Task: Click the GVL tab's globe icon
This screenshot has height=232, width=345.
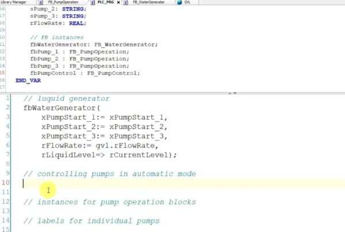Action: [x=179, y=2]
